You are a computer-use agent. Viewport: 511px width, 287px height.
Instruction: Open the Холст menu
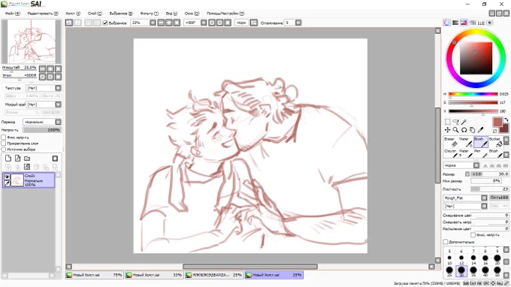73,14
